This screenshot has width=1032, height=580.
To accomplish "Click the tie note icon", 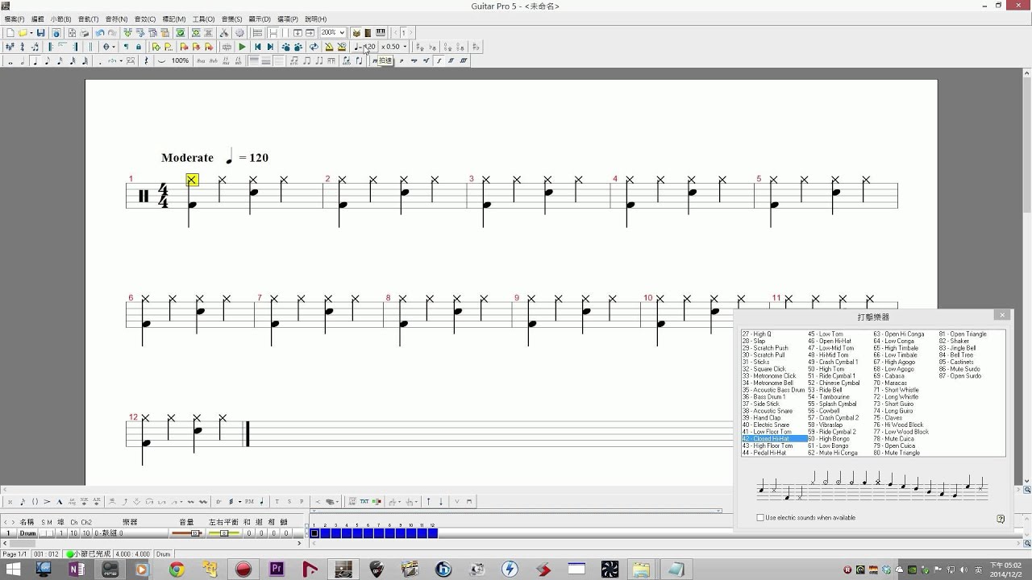I will coord(161,60).
